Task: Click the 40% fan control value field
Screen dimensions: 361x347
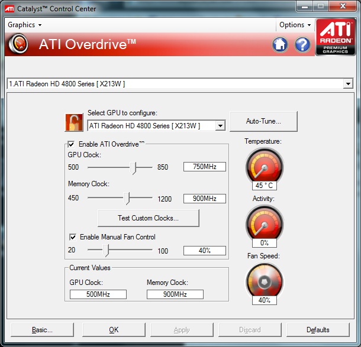Action: pos(205,251)
